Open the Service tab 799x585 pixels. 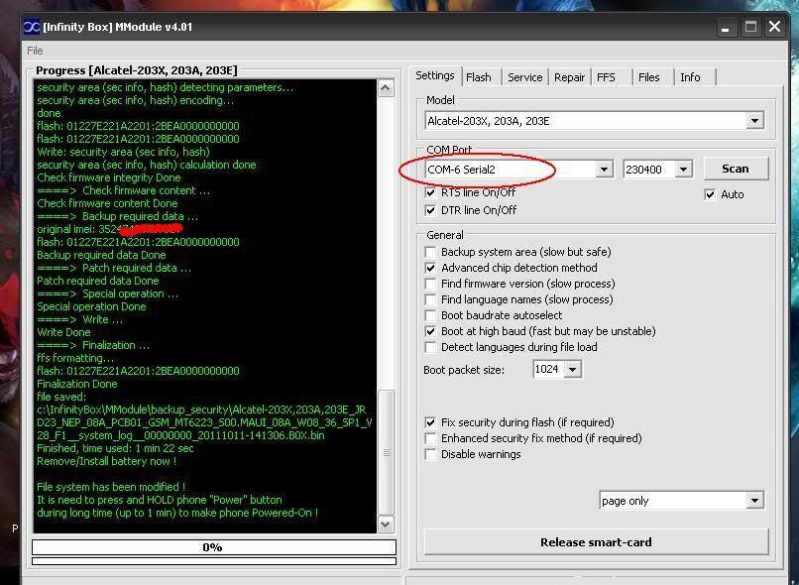coord(524,77)
